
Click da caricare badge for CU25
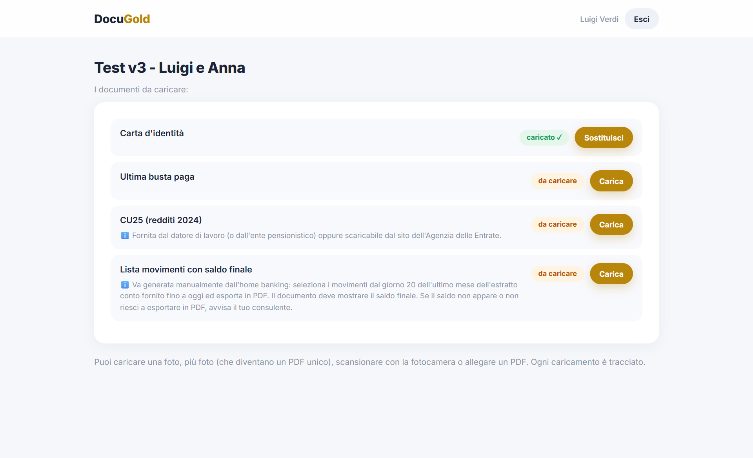(x=557, y=224)
